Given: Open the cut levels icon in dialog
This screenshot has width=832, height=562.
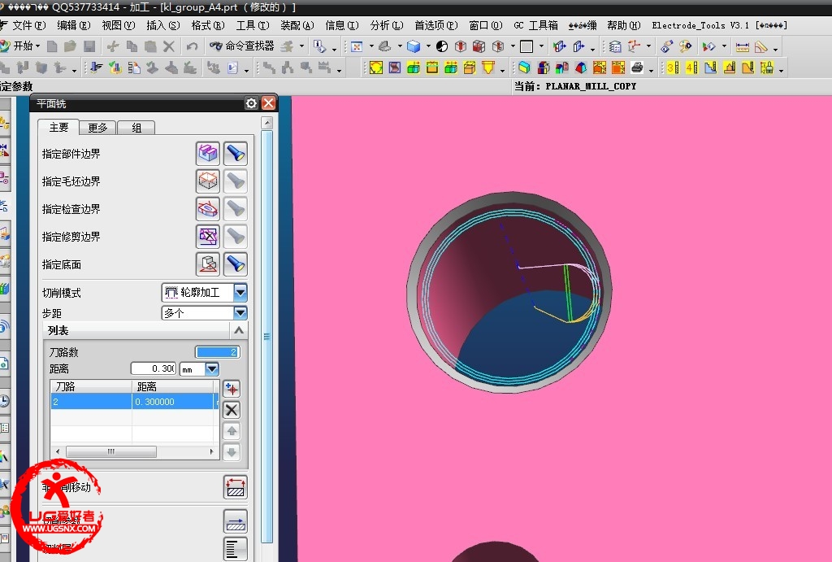Looking at the screenshot, I should click(x=236, y=550).
